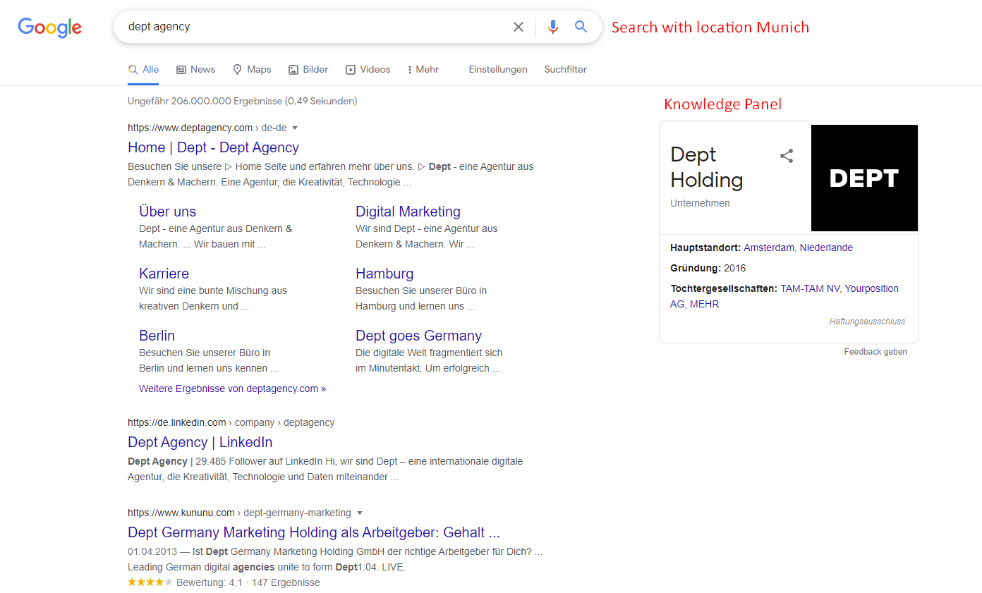Click the Dept Holding panel title
The width and height of the screenshot is (982, 593).
[706, 167]
